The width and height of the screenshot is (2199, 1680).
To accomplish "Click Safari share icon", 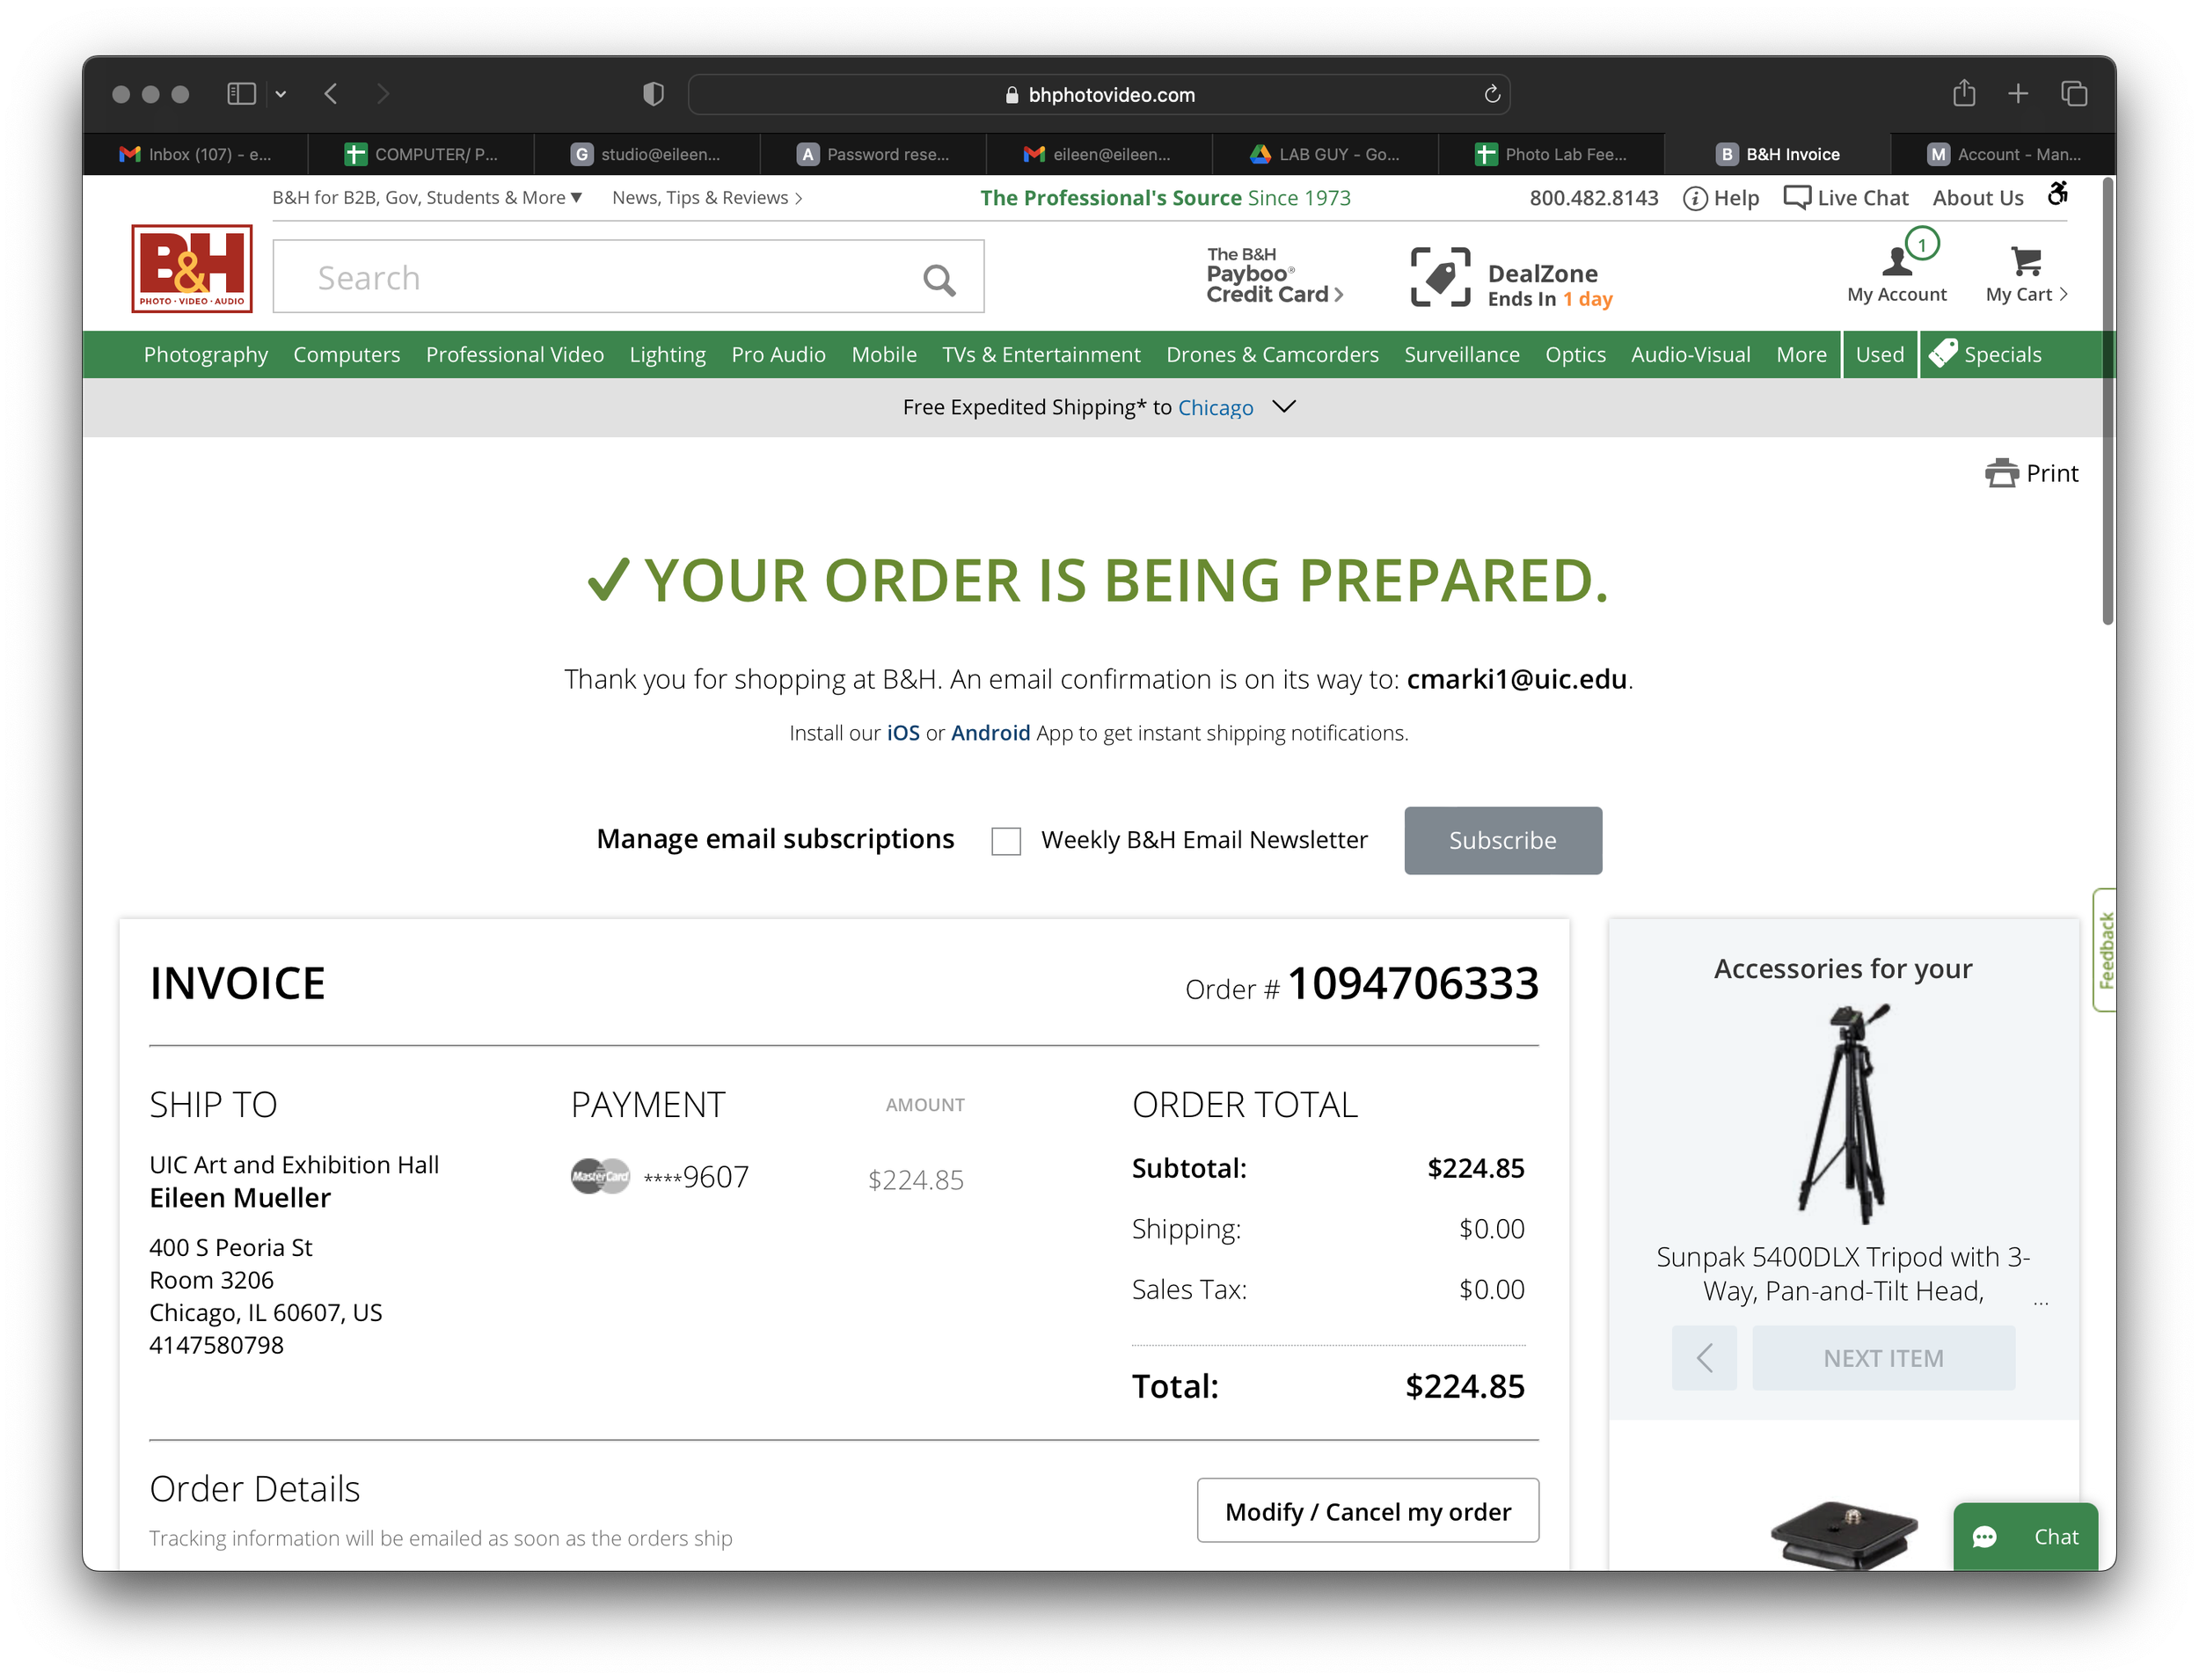I will 1964,94.
